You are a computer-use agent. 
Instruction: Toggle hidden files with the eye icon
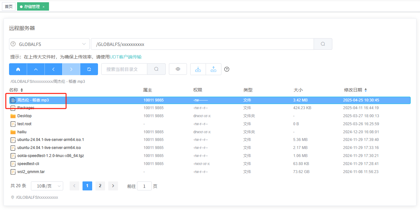[178, 69]
